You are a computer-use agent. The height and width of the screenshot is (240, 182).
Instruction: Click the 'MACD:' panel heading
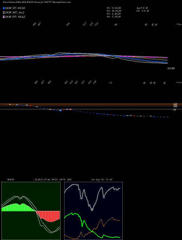tap(11, 179)
